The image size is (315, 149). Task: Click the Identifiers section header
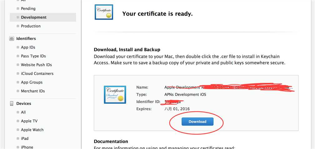pyautogui.click(x=26, y=38)
